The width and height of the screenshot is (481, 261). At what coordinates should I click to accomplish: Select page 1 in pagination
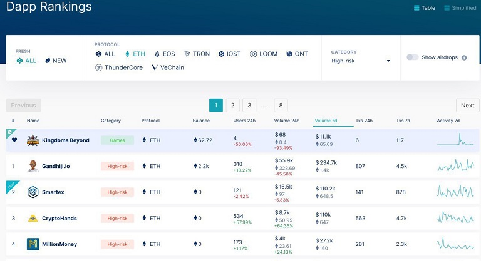click(x=216, y=106)
